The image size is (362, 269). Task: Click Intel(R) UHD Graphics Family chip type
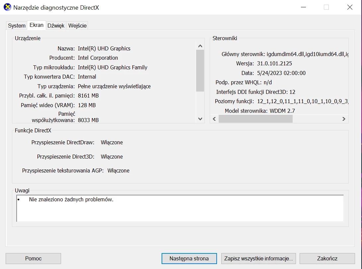(113, 67)
